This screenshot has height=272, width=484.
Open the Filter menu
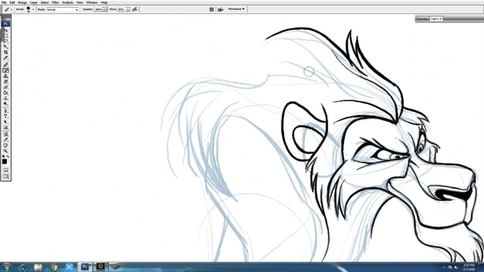56,2
